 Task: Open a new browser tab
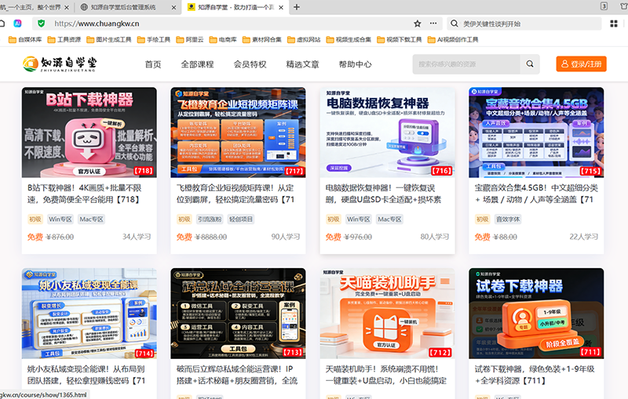(297, 7)
